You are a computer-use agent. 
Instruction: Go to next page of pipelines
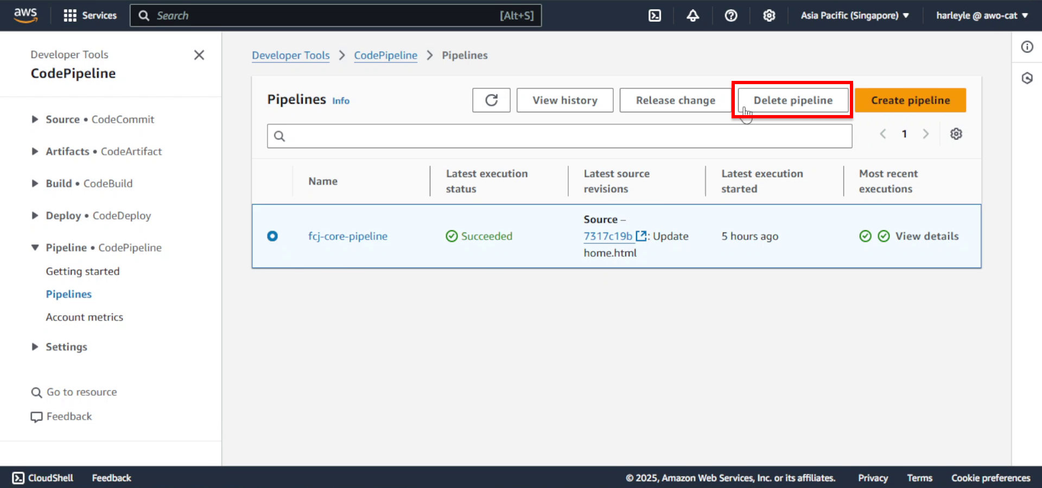point(926,134)
